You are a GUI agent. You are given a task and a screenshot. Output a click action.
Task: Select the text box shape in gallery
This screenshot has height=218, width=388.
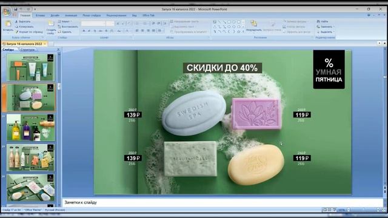coord(215,22)
